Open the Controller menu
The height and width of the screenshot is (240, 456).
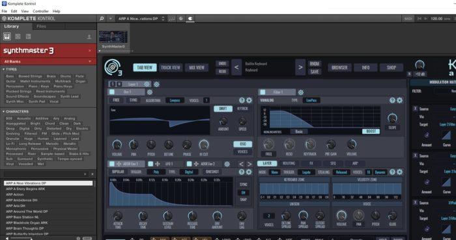(x=40, y=11)
